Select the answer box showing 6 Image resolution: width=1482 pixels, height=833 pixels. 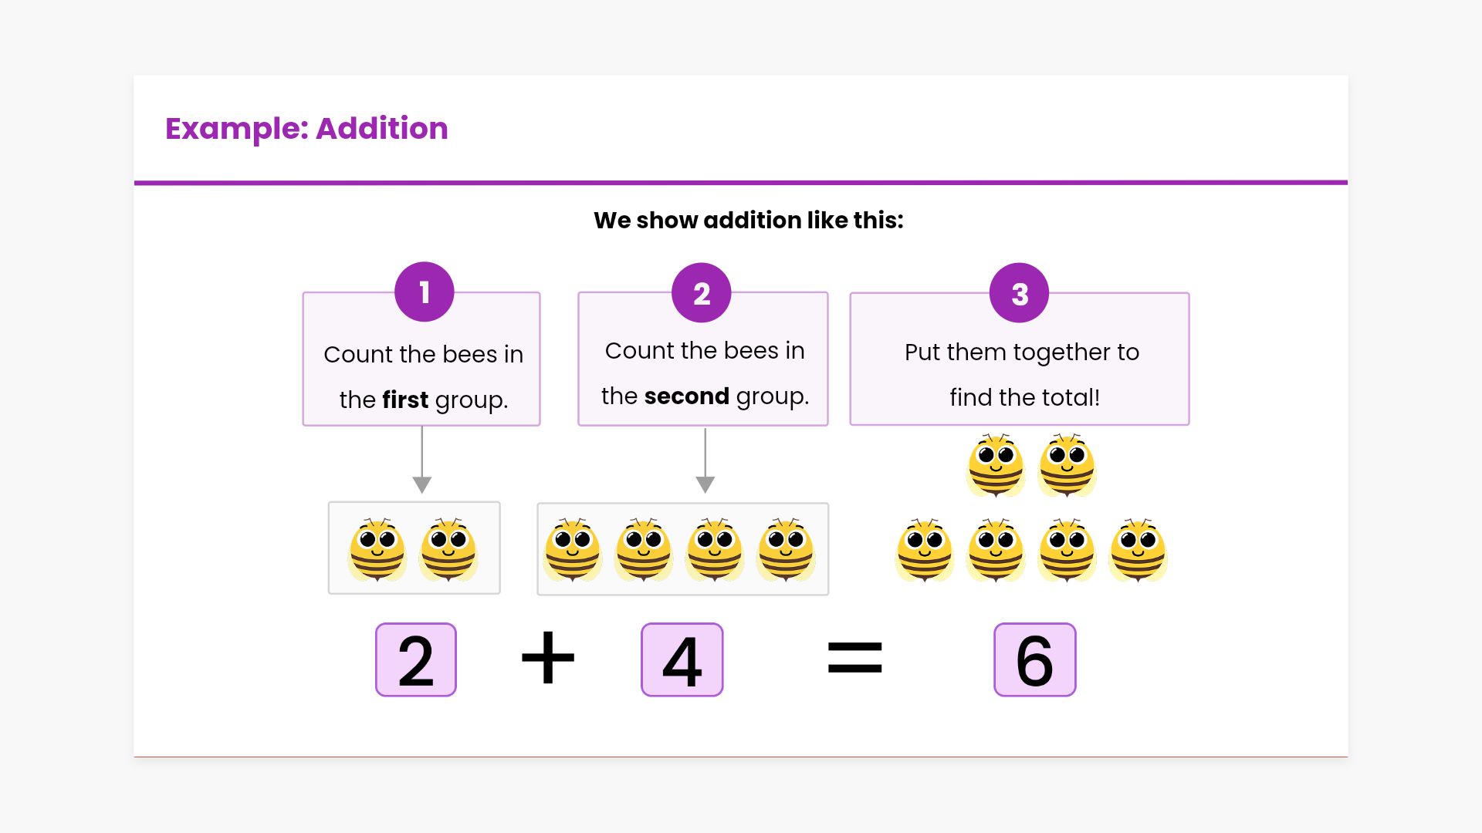(1034, 660)
